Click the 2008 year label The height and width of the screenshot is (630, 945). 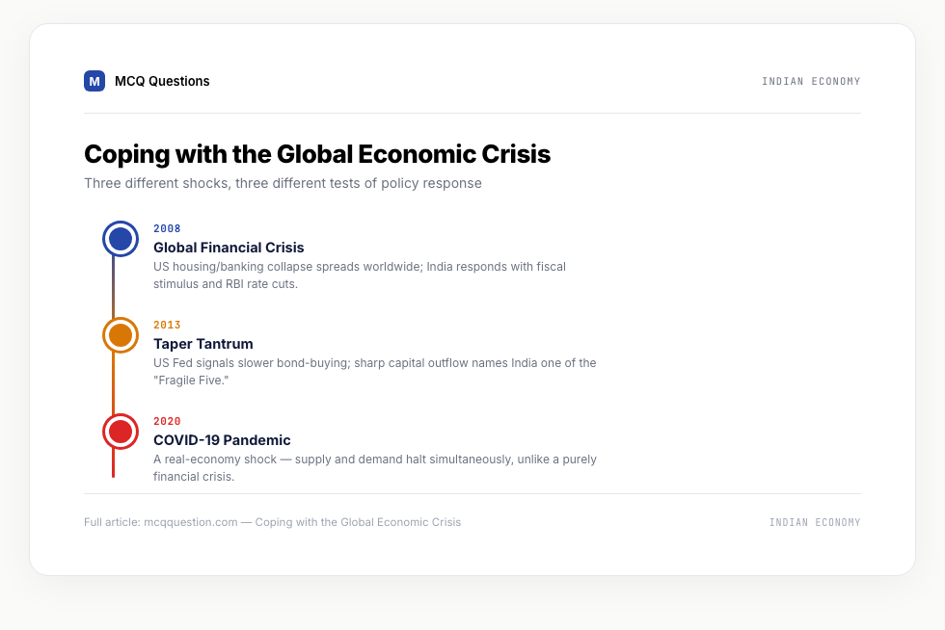167,229
